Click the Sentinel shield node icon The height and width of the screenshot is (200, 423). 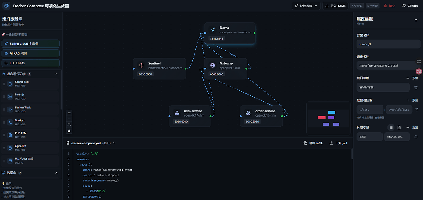coord(141,65)
